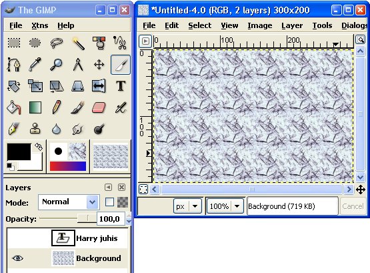370x273 pixels.
Task: Hide the Background layer with eye icon
Action: click(x=18, y=258)
